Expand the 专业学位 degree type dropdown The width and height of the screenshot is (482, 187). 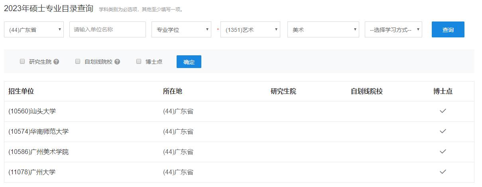tap(181, 29)
